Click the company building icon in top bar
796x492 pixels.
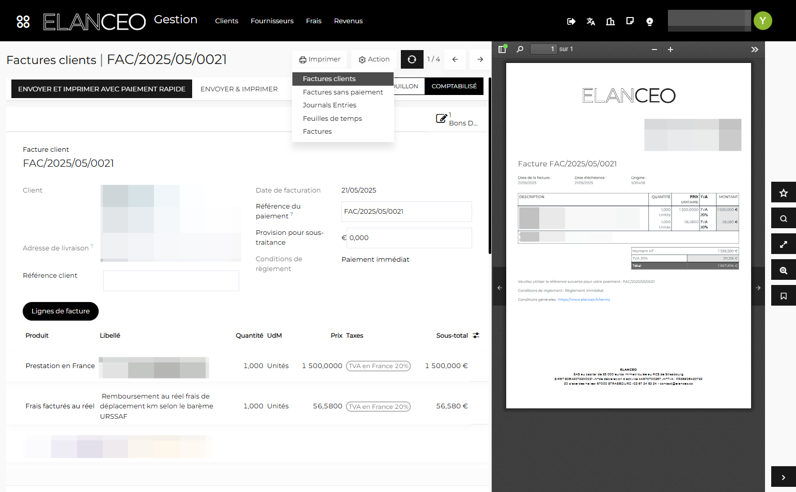click(611, 21)
